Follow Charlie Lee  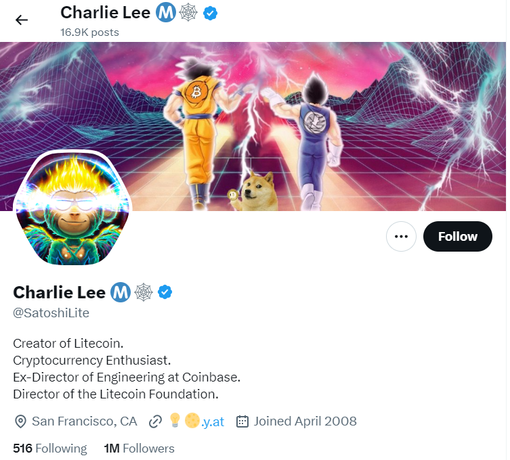[x=458, y=236]
